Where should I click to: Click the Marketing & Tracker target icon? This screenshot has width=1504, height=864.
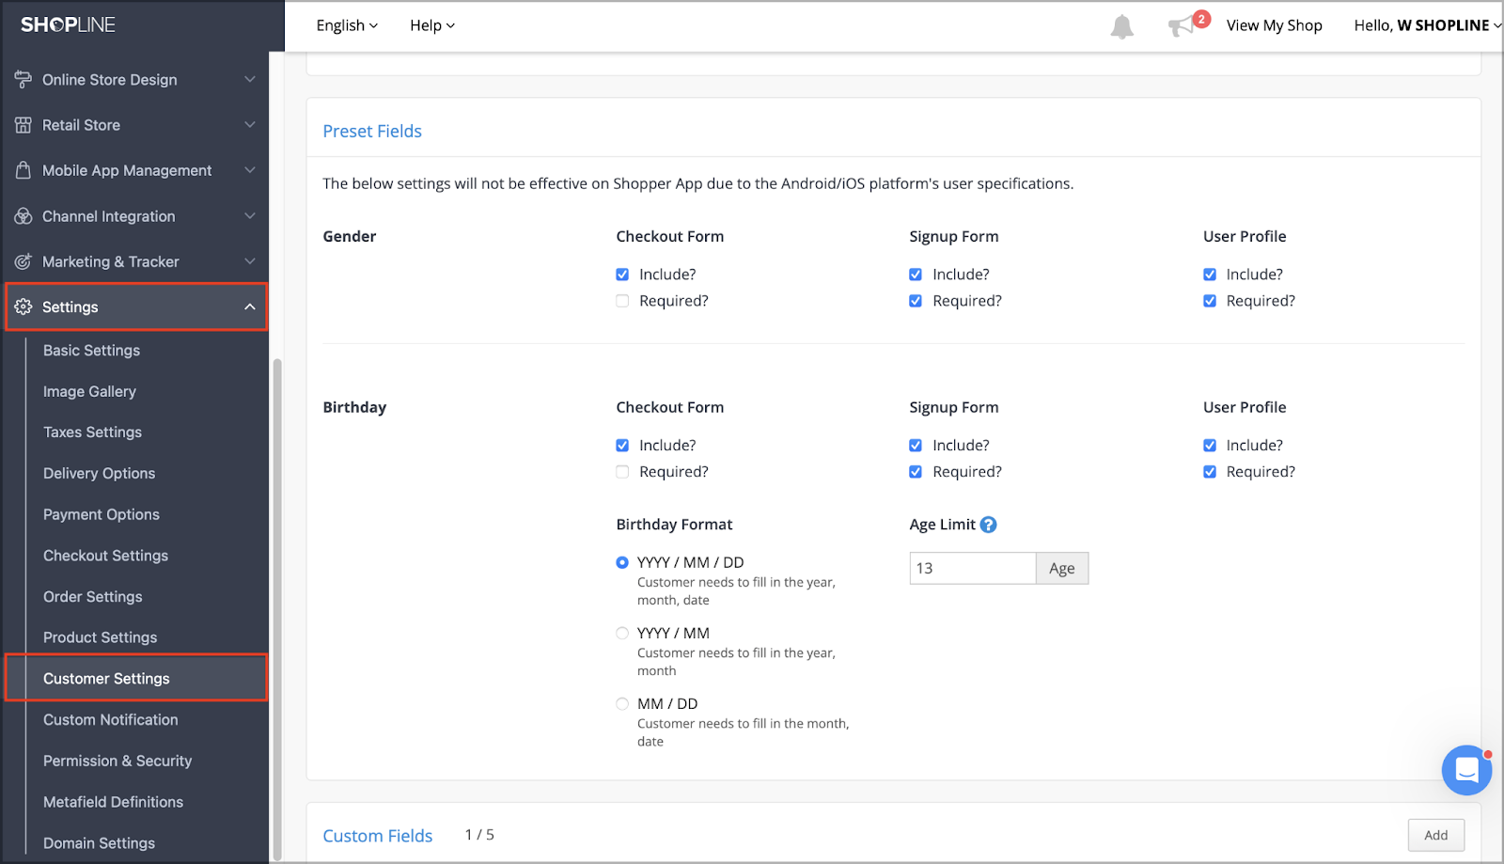pos(23,261)
